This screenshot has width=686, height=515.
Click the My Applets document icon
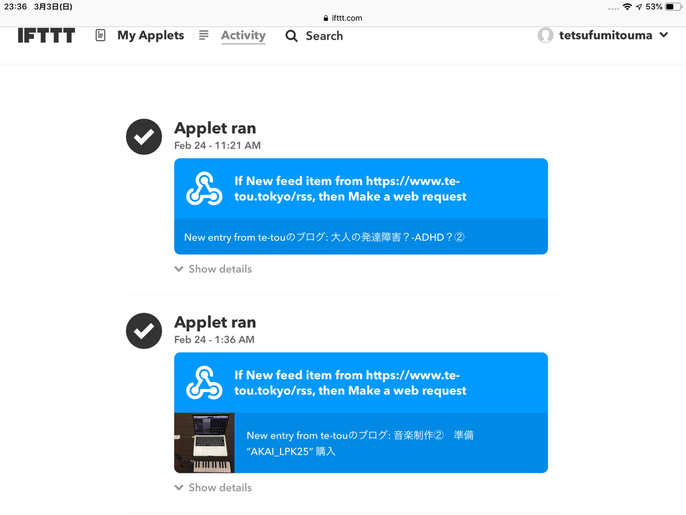pyautogui.click(x=100, y=36)
